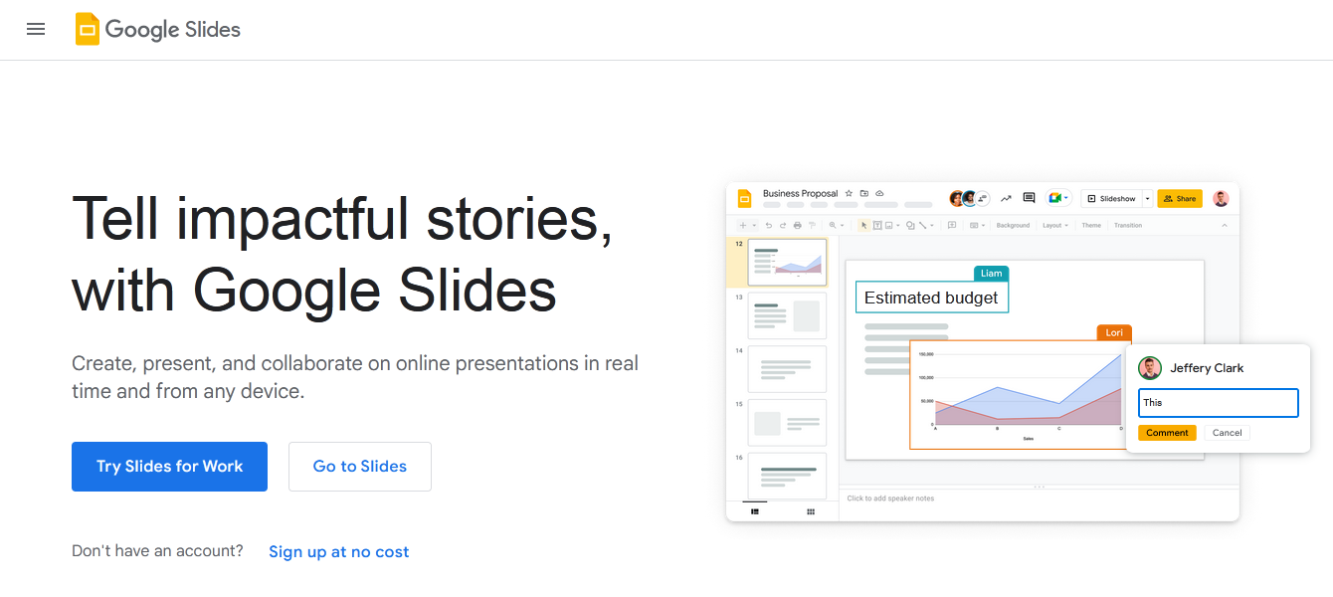Click the Background toolbar option
1333x597 pixels.
1013,226
